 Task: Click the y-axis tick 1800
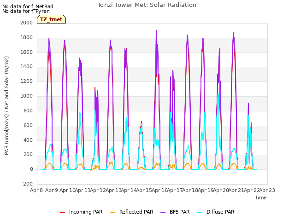pos(27,38)
